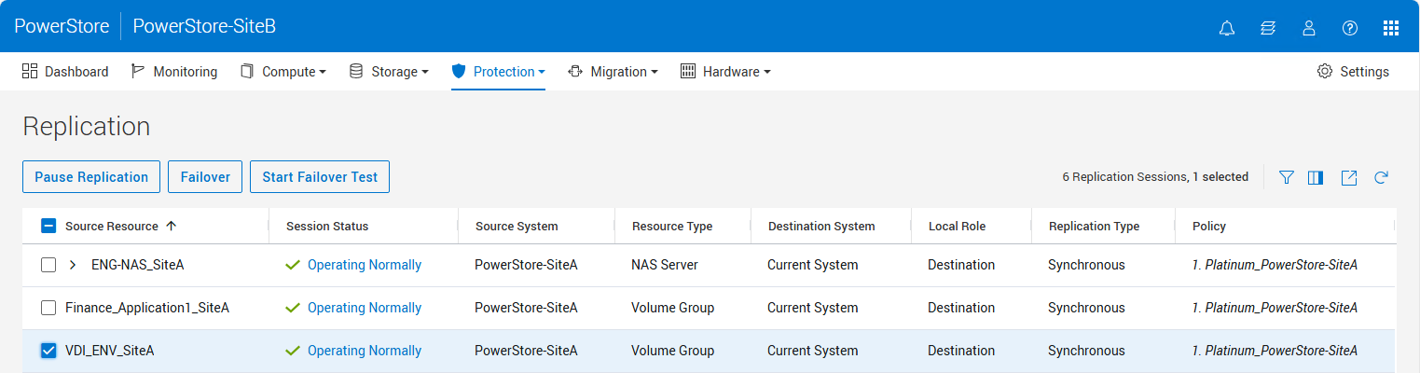
Task: Sort by the Destination System column header
Action: [x=821, y=226]
